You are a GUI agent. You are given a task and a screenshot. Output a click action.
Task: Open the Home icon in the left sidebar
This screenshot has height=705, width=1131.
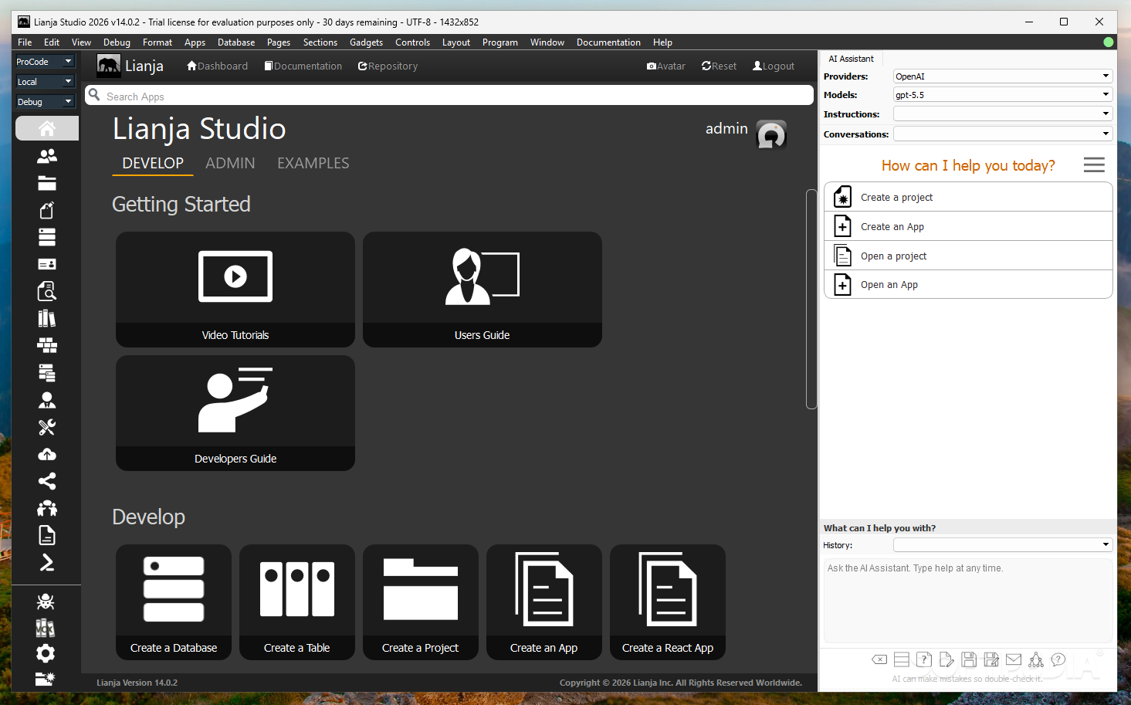click(47, 128)
